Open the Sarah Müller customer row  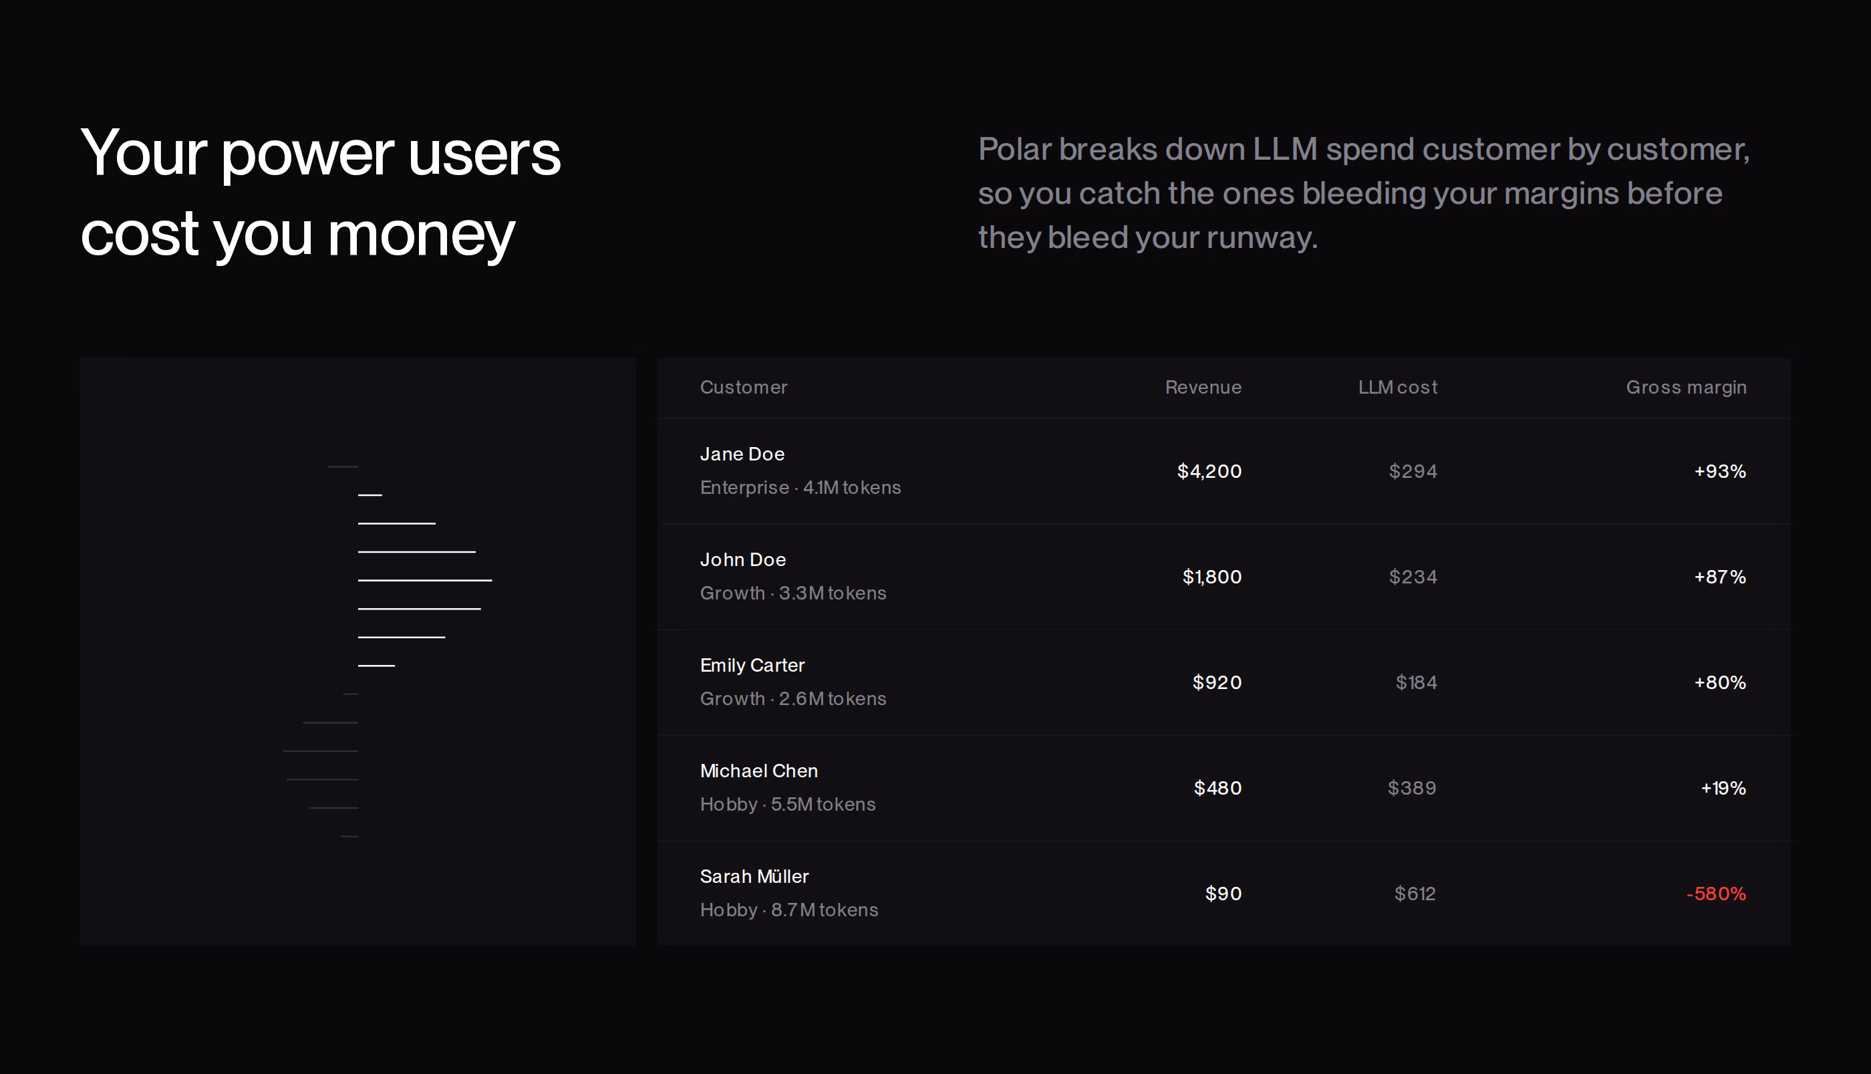tap(1224, 894)
